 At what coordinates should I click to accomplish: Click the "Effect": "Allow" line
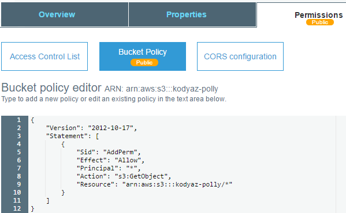point(110,160)
